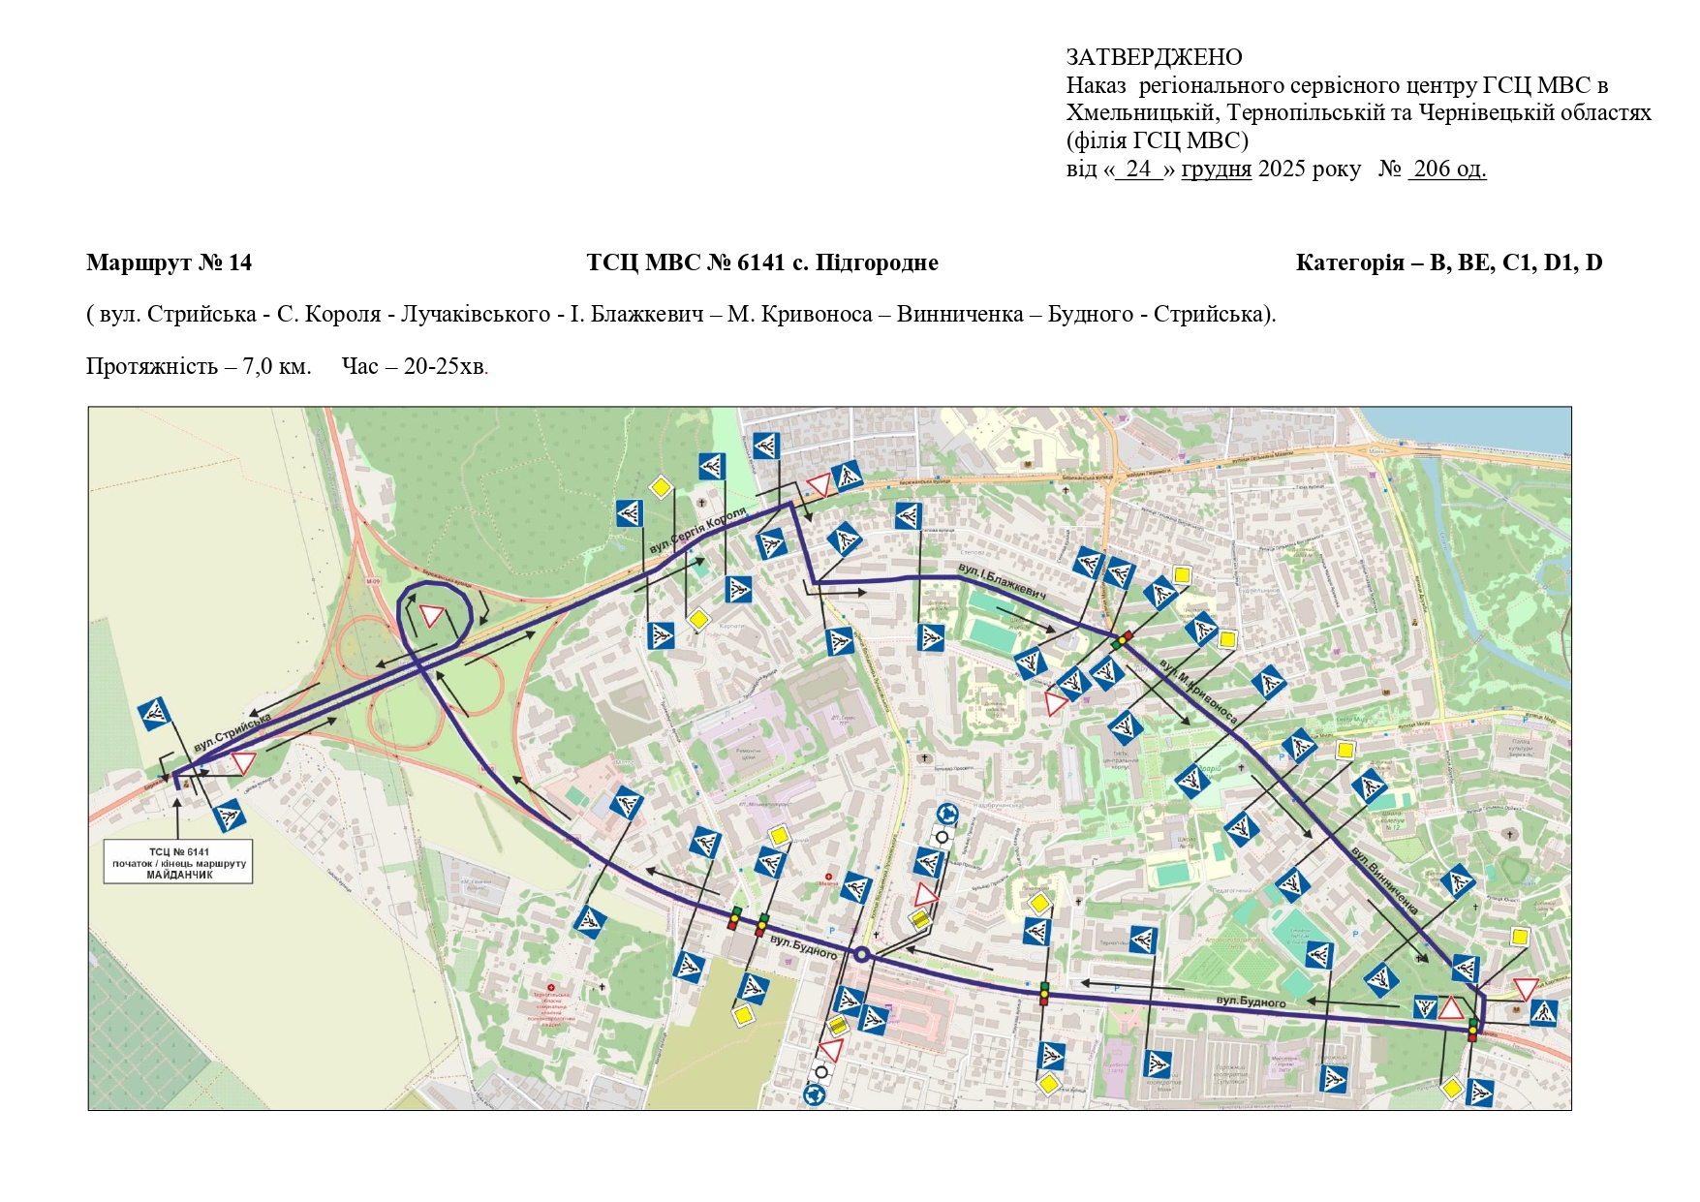Click the blue roundabout sign at map bottom
The width and height of the screenshot is (1700, 1202).
[x=815, y=1094]
